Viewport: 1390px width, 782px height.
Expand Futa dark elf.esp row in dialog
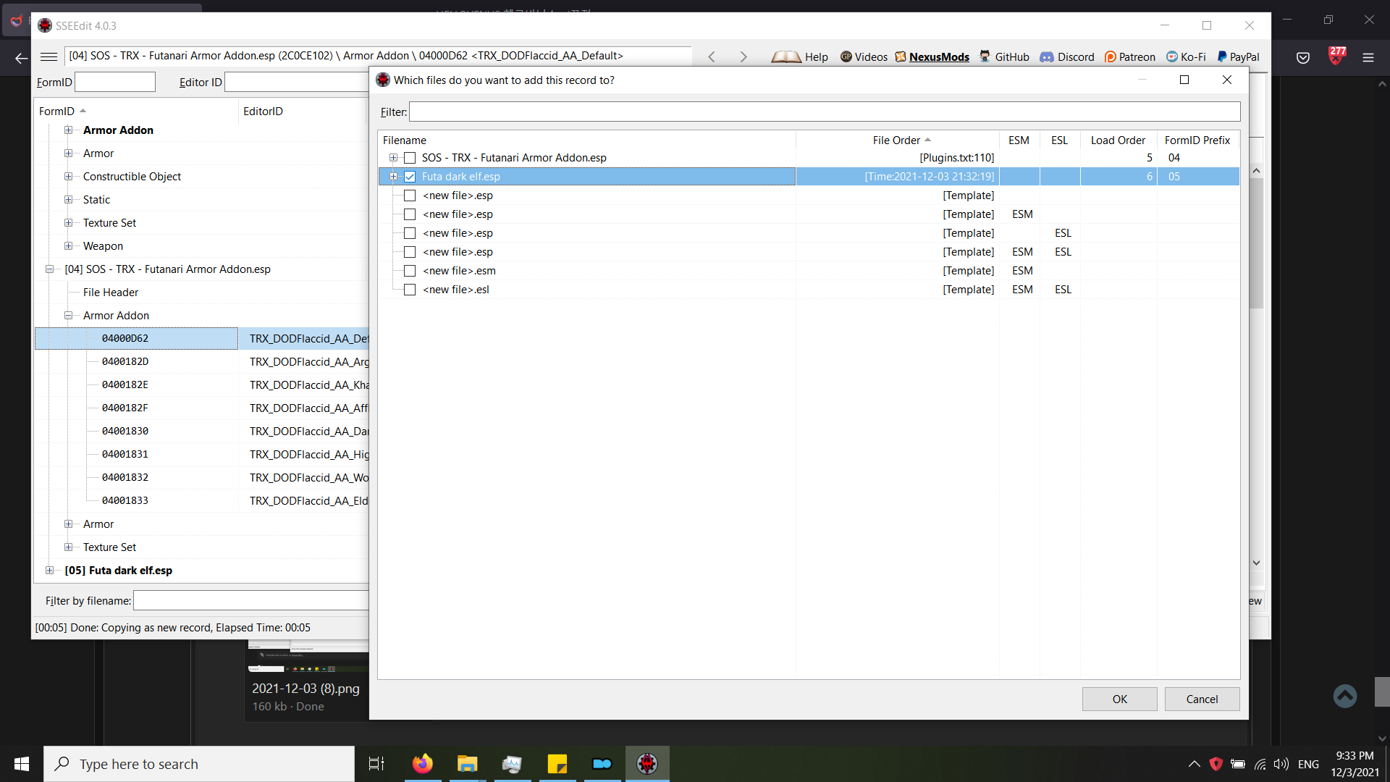[x=393, y=177]
